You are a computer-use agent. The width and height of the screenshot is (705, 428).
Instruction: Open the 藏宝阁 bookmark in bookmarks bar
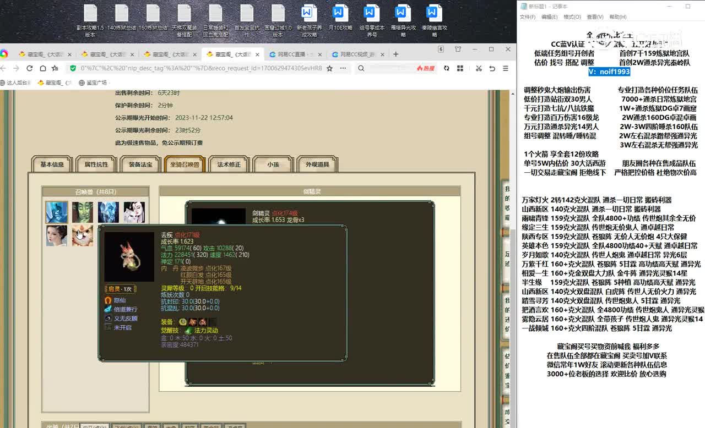click(x=55, y=83)
